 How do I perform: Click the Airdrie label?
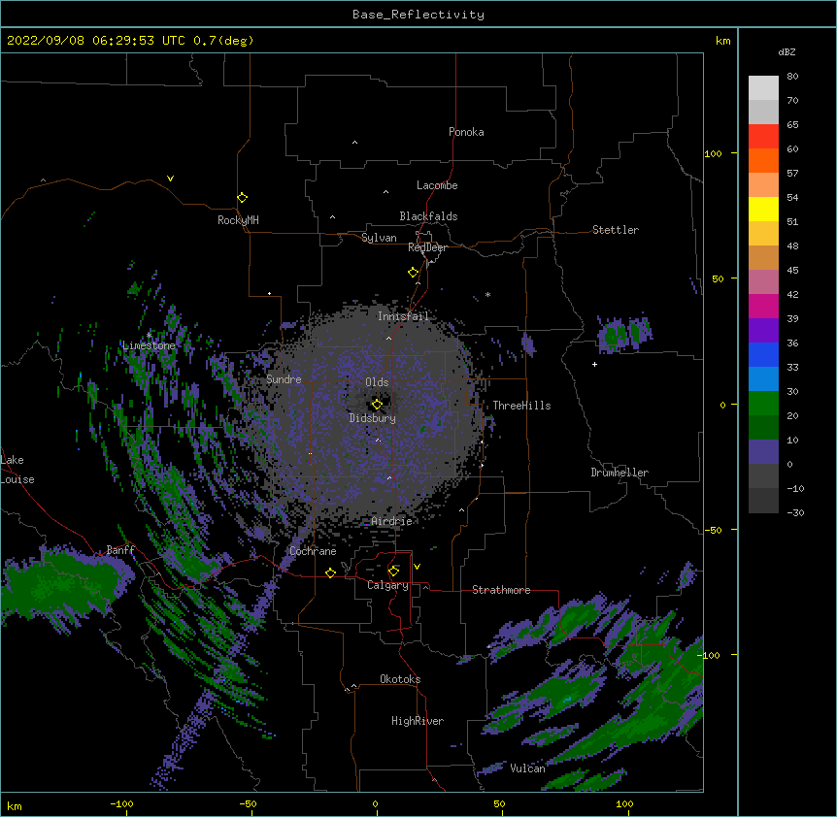tap(391, 521)
